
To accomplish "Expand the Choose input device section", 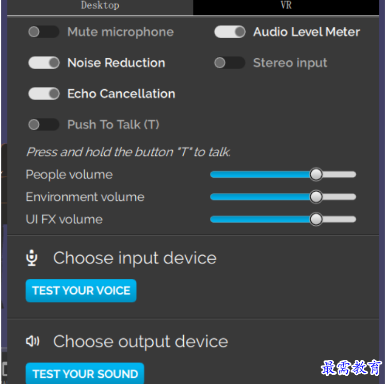I will click(x=135, y=258).
